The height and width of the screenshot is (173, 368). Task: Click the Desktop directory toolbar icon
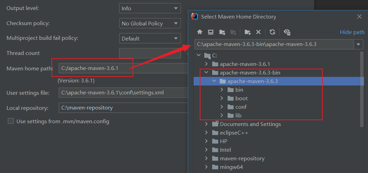pos(211,32)
